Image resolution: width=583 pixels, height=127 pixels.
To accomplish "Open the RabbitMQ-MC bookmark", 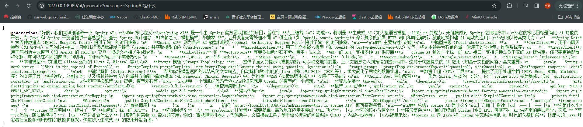I will (181, 17).
